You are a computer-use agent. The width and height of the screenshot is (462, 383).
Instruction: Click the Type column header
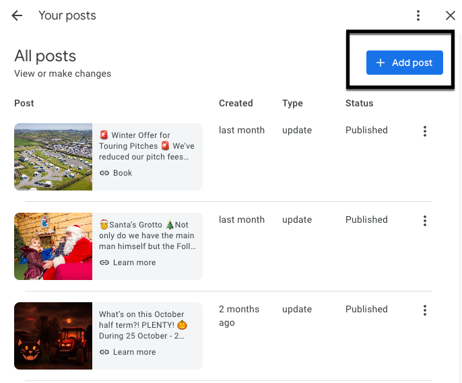click(292, 104)
